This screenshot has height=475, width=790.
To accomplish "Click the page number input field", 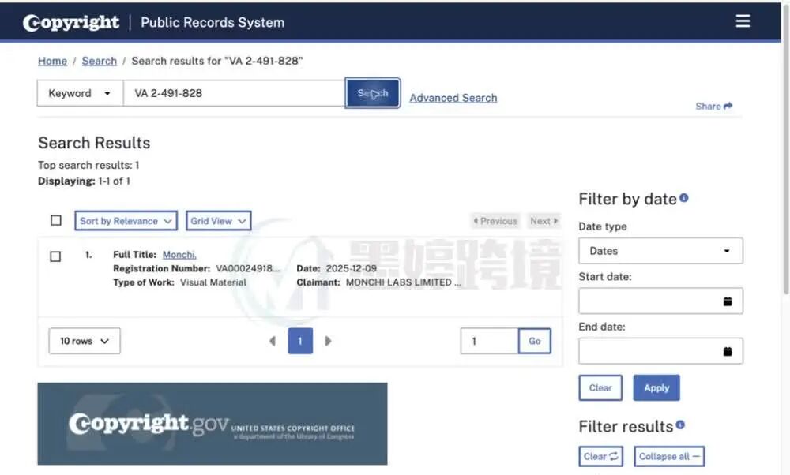I will (x=489, y=341).
